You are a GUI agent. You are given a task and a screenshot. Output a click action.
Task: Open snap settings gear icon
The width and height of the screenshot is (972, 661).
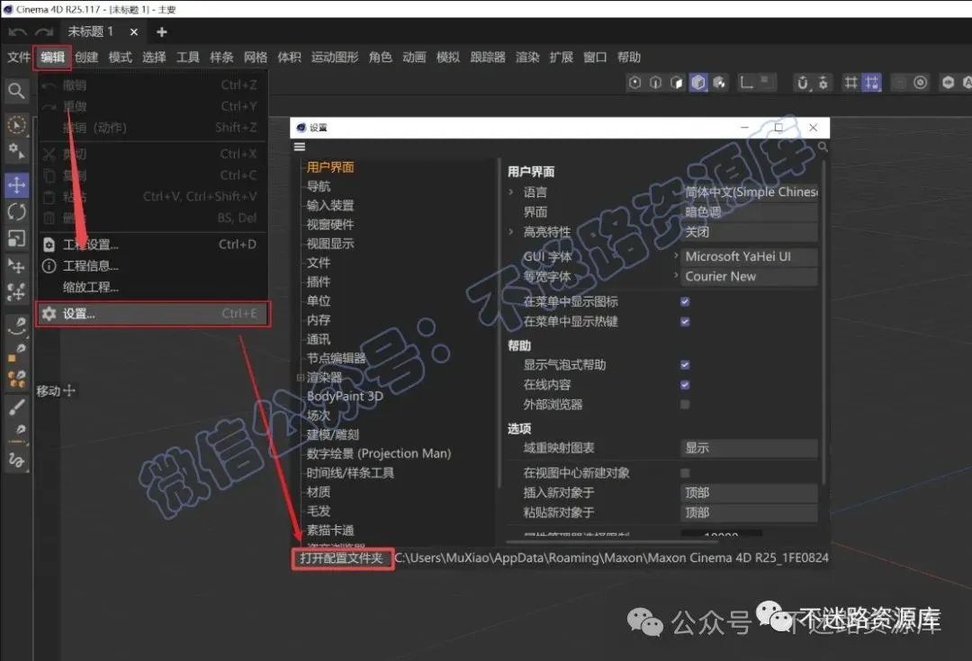pyautogui.click(x=823, y=83)
